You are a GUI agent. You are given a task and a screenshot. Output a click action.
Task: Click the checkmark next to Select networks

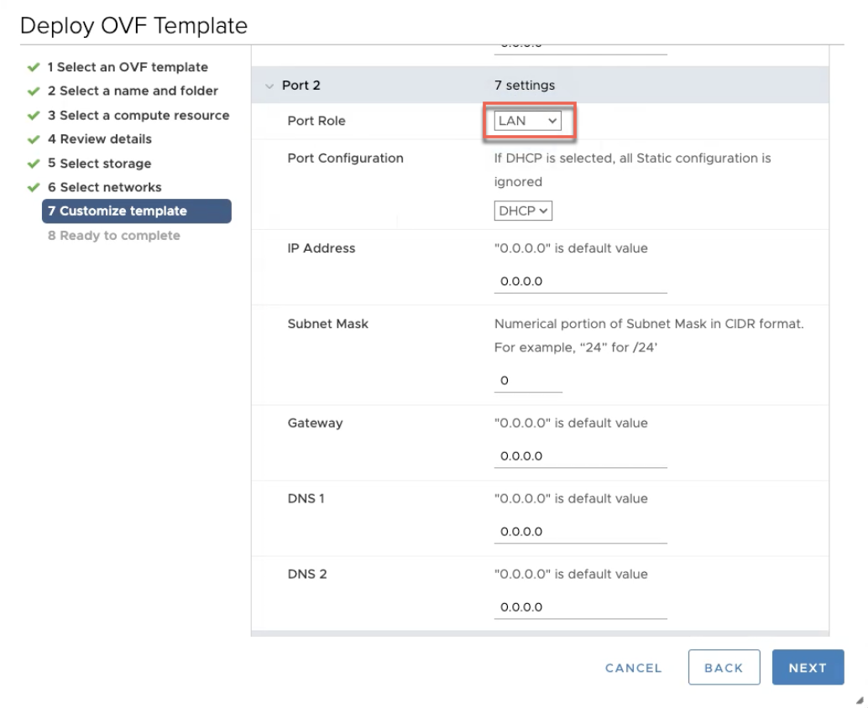[x=34, y=187]
